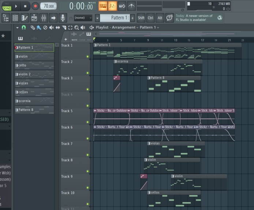Toggle PAT/SONG mode switch
This screenshot has width=254, height=210.
point(7,6)
